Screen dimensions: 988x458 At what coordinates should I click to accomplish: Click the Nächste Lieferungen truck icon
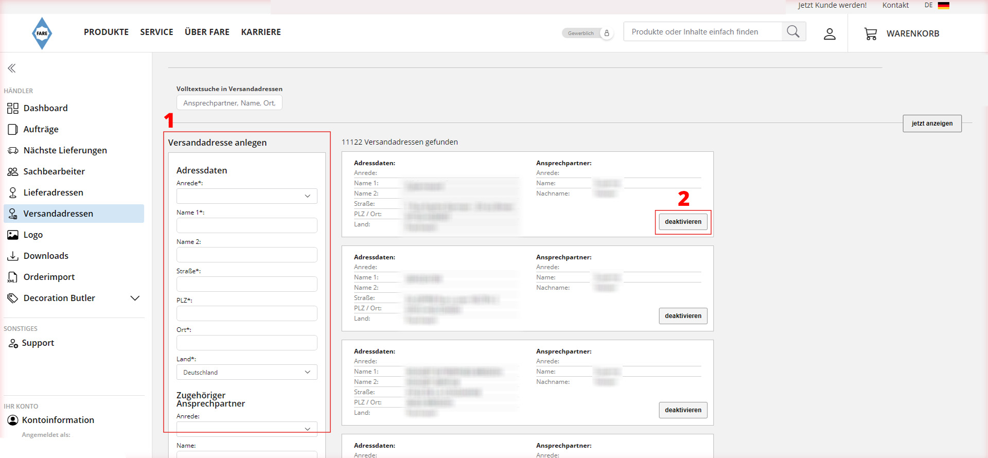[x=13, y=150]
